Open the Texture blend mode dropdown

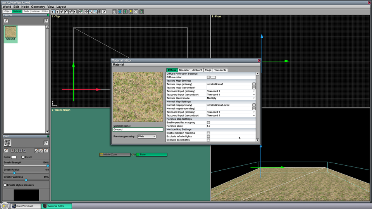click(231, 98)
